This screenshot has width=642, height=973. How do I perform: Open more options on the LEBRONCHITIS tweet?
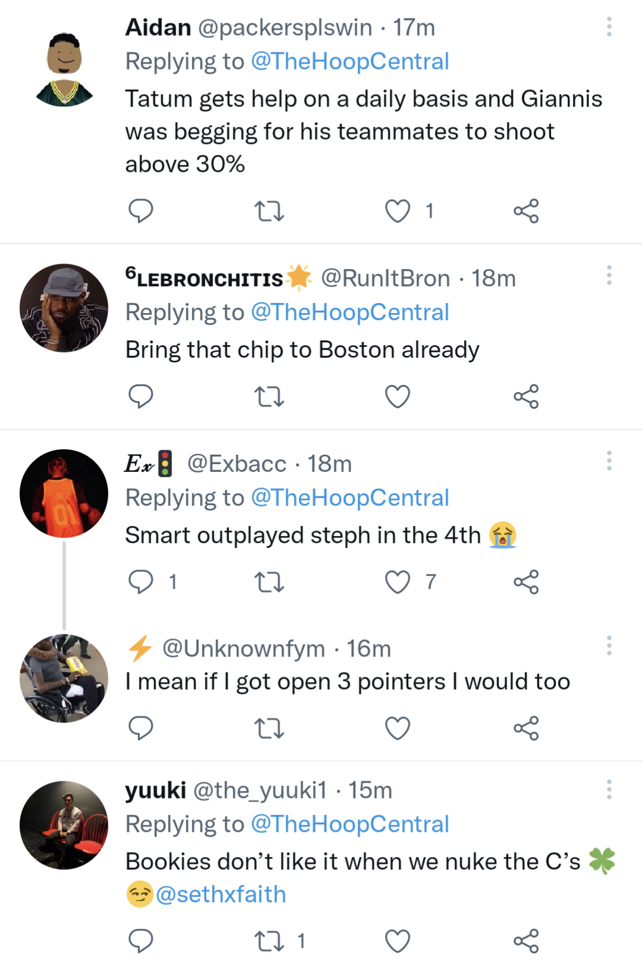[x=609, y=275]
